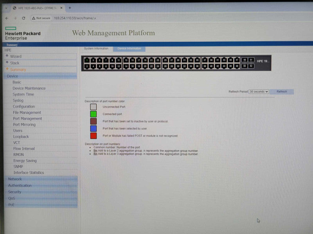Viewport: 313px width, 234px height.
Task: Click the green Connected port swatch
Action: 93,114
